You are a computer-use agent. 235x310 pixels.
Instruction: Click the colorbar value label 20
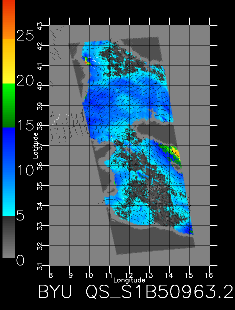point(25,80)
